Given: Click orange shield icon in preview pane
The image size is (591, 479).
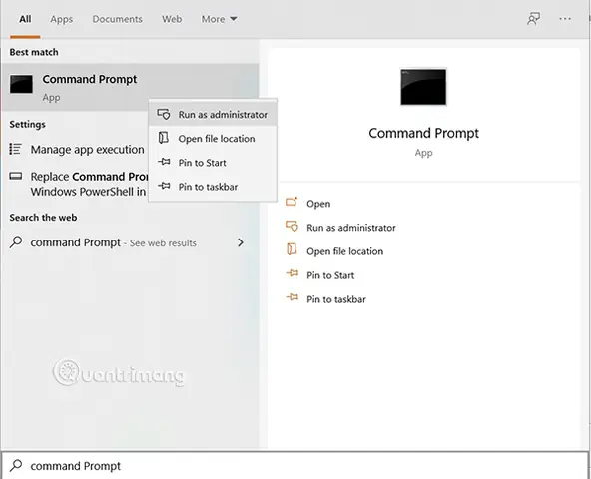Looking at the screenshot, I should pyautogui.click(x=292, y=227).
